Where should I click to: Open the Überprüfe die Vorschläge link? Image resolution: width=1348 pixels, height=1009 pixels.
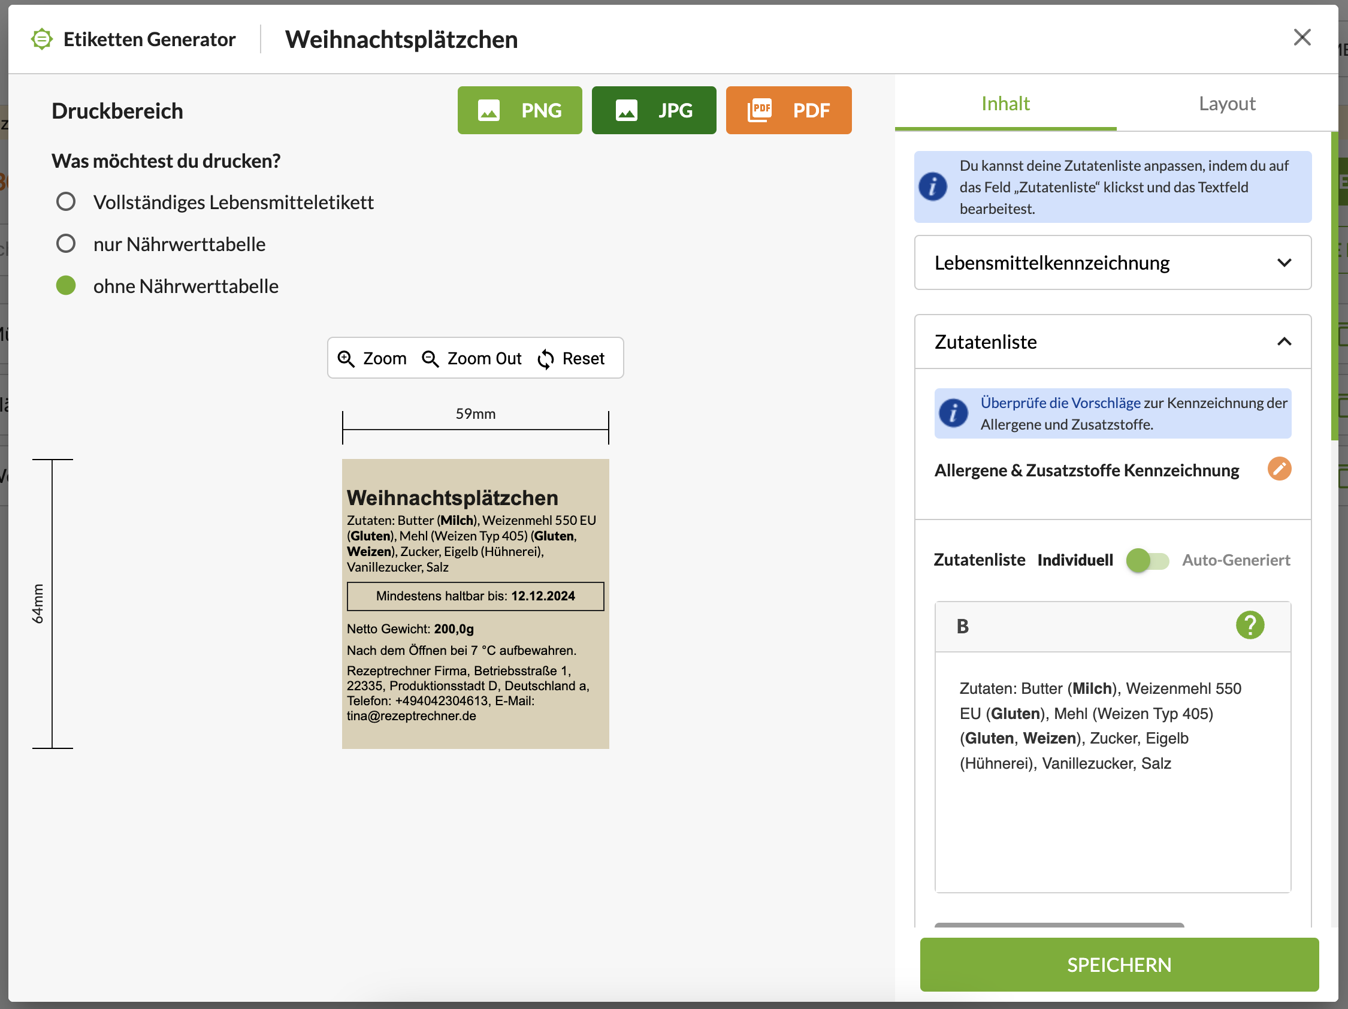point(1060,403)
